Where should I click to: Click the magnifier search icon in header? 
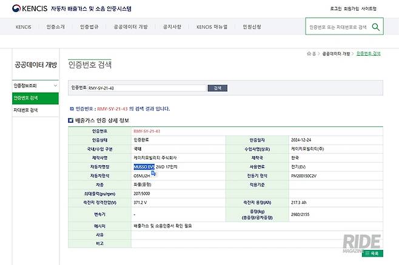[377, 27]
